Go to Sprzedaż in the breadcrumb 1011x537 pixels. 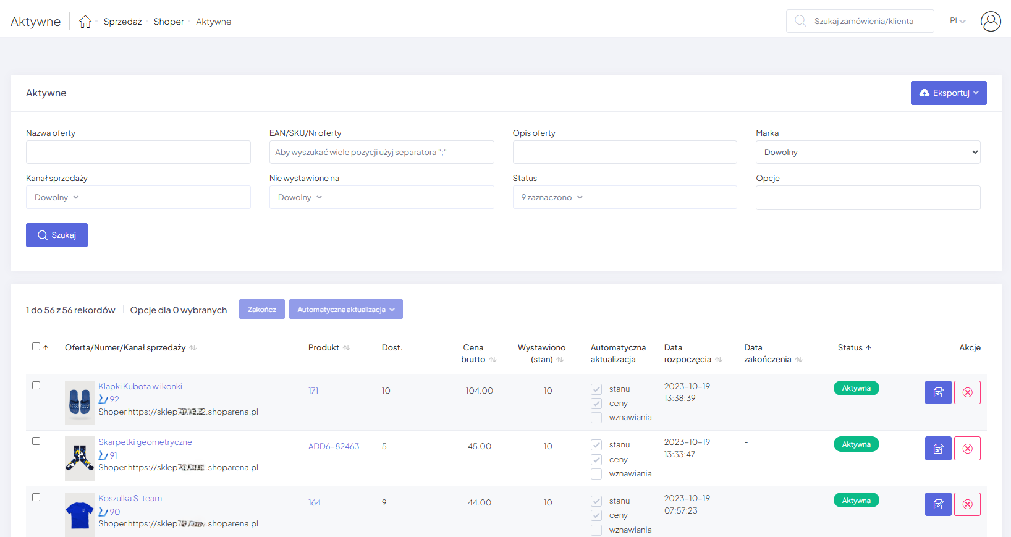point(122,22)
